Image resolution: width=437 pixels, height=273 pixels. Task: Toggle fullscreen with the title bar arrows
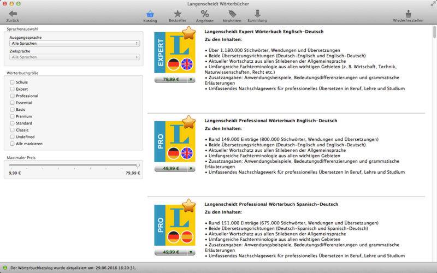432,4
